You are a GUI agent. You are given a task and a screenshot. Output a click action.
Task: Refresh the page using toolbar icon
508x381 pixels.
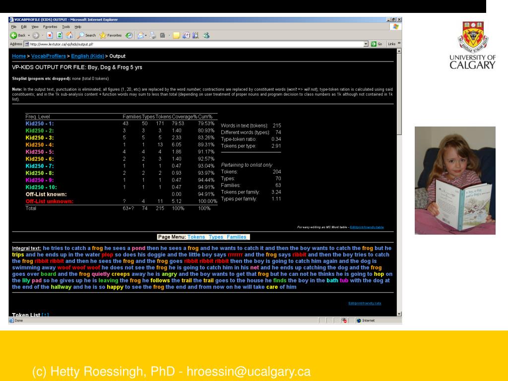(x=60, y=35)
